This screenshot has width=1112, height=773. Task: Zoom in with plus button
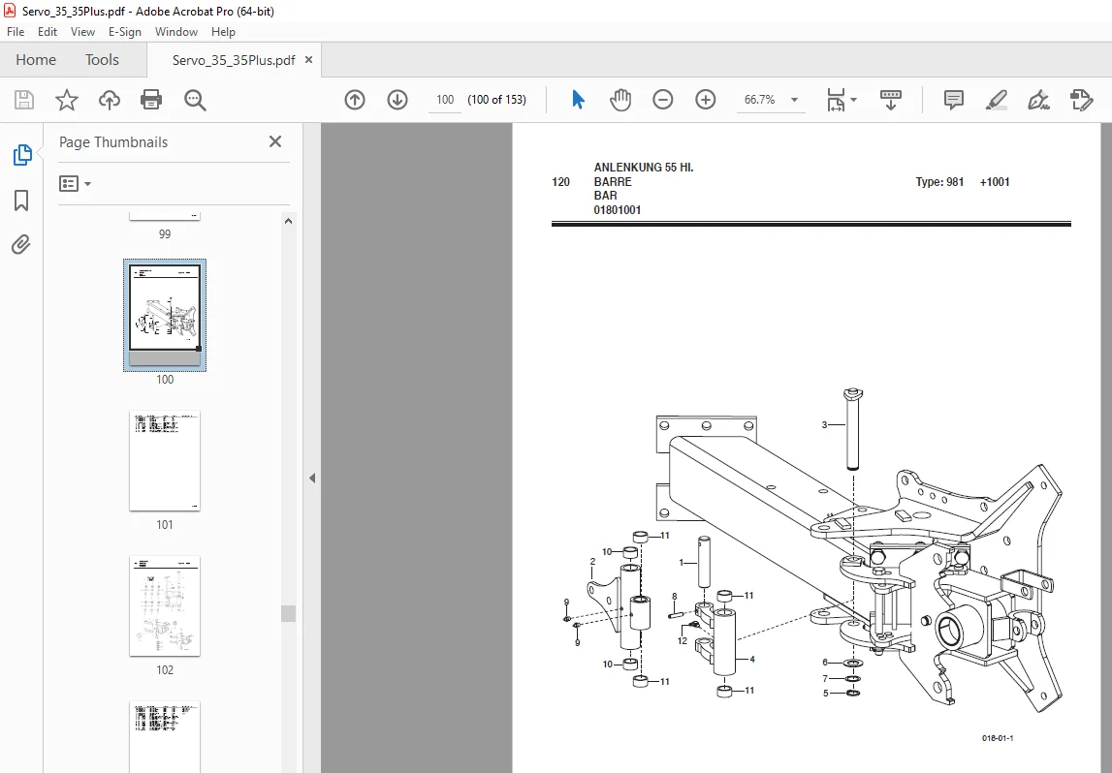tap(706, 100)
